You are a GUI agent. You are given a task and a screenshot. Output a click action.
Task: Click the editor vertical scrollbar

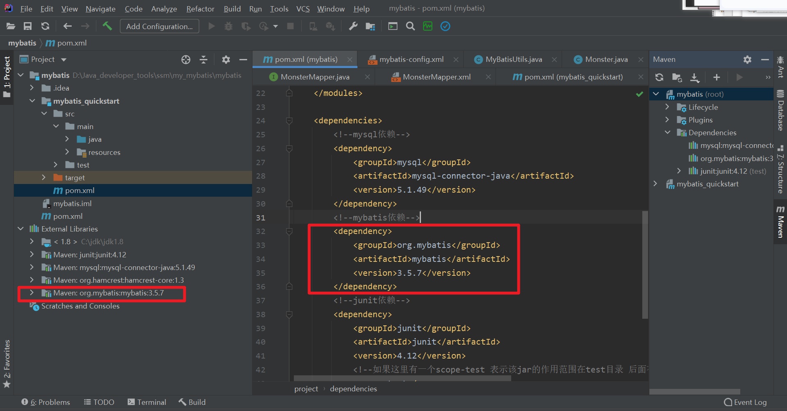pyautogui.click(x=645, y=264)
